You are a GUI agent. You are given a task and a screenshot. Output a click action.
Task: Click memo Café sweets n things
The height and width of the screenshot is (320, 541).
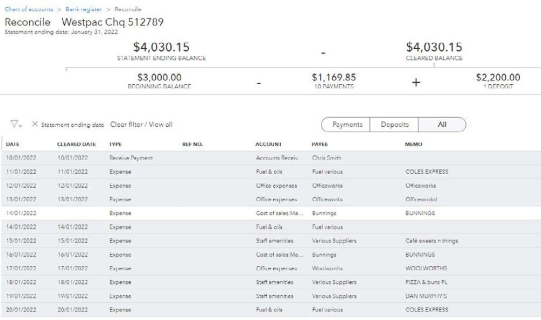tap(432, 241)
